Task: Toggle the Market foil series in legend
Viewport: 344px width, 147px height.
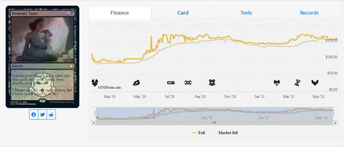Action: pos(224,133)
